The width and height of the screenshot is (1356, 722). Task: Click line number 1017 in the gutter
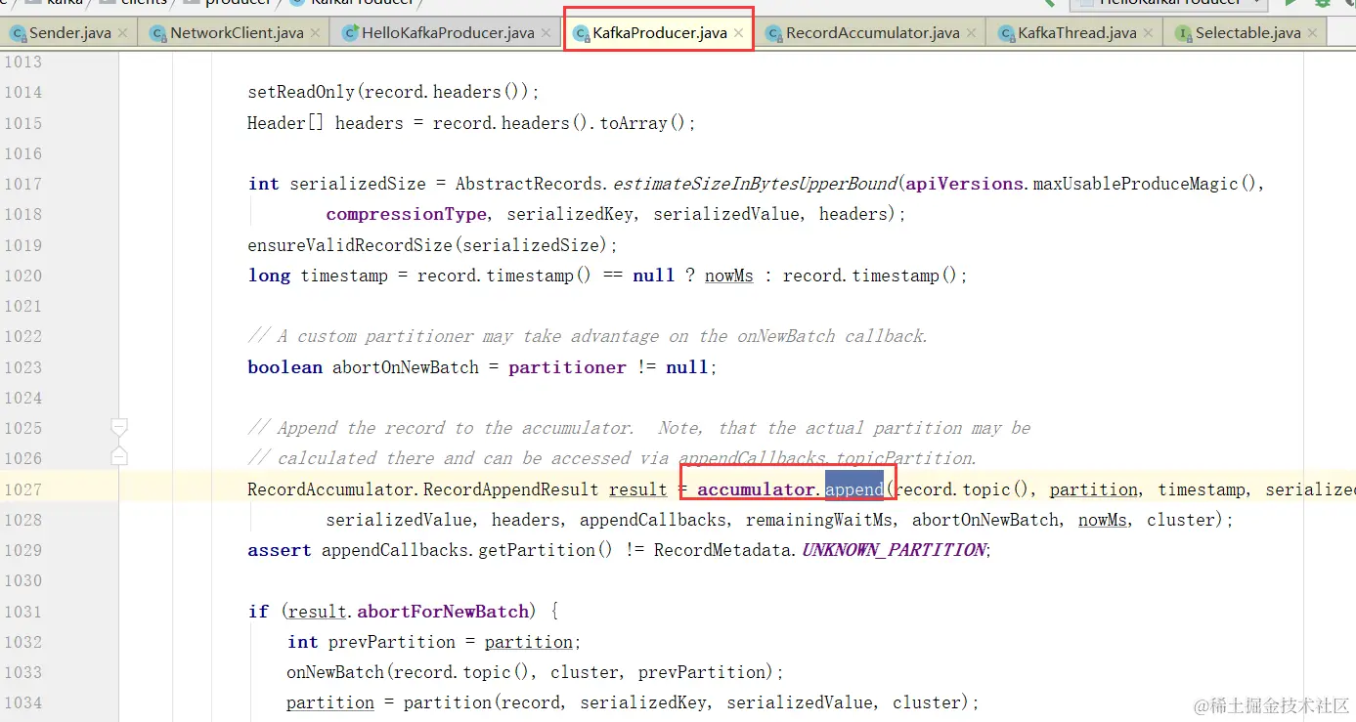coord(22,184)
